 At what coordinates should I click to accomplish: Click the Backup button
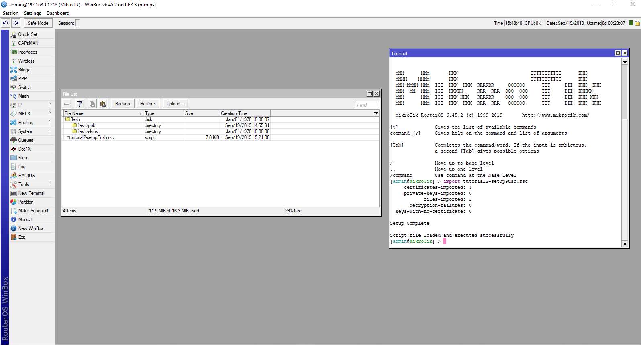tap(122, 104)
